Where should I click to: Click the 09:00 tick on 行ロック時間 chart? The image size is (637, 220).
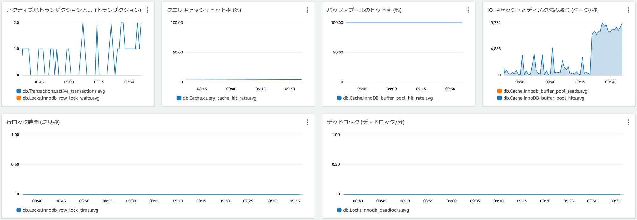coord(131,201)
